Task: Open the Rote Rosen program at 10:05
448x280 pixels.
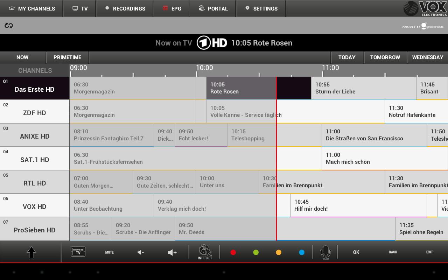Action: click(259, 88)
